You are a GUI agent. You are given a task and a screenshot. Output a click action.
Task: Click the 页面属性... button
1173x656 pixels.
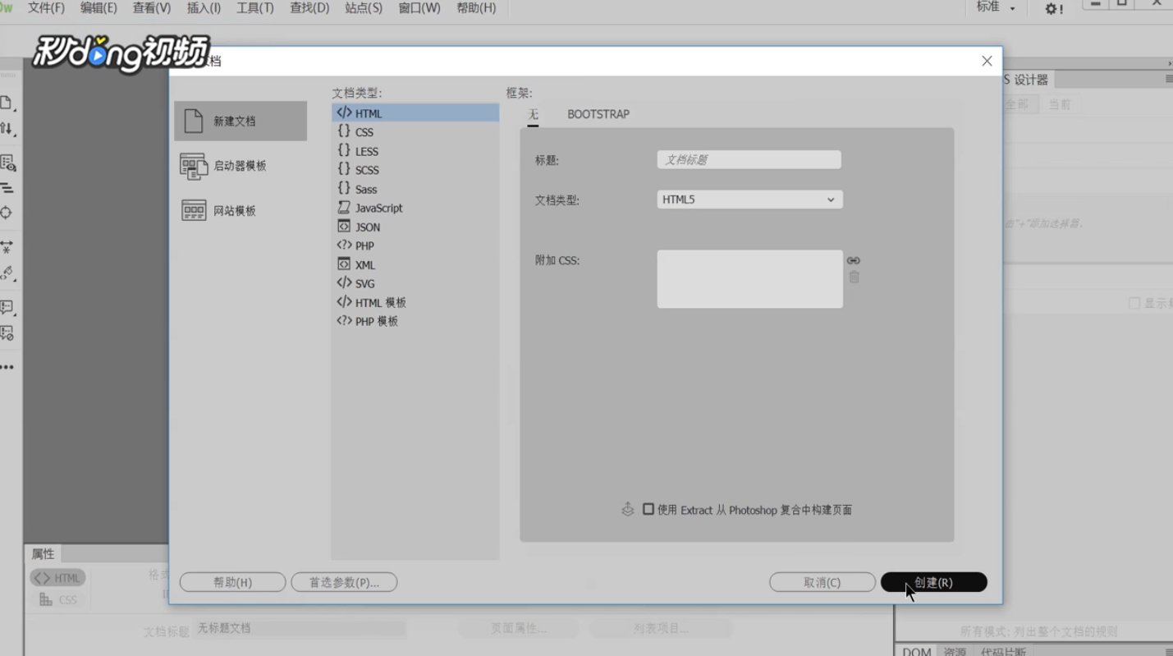click(x=519, y=629)
